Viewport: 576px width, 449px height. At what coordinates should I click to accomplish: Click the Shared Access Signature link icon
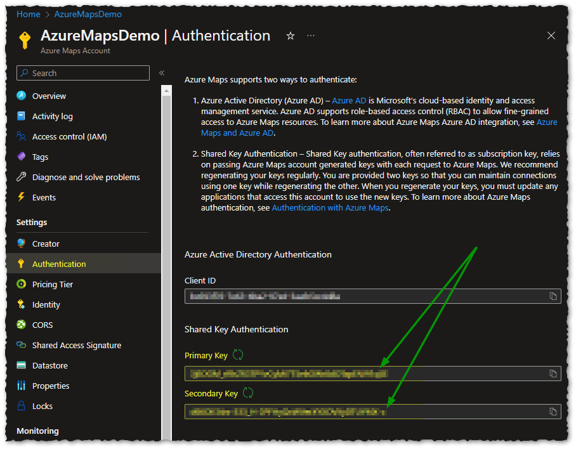tap(22, 345)
